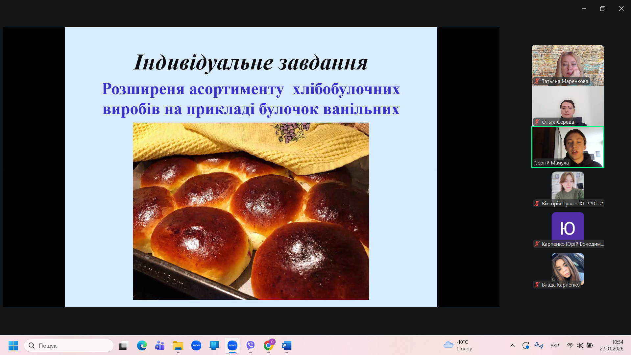The width and height of the screenshot is (631, 355).
Task: Click the Windows Start button
Action: pyautogui.click(x=13, y=345)
